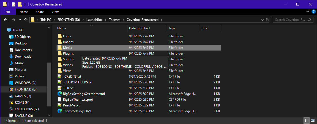Click the _CREDITS.txt file icon
The image size is (317, 124).
tap(59, 77)
